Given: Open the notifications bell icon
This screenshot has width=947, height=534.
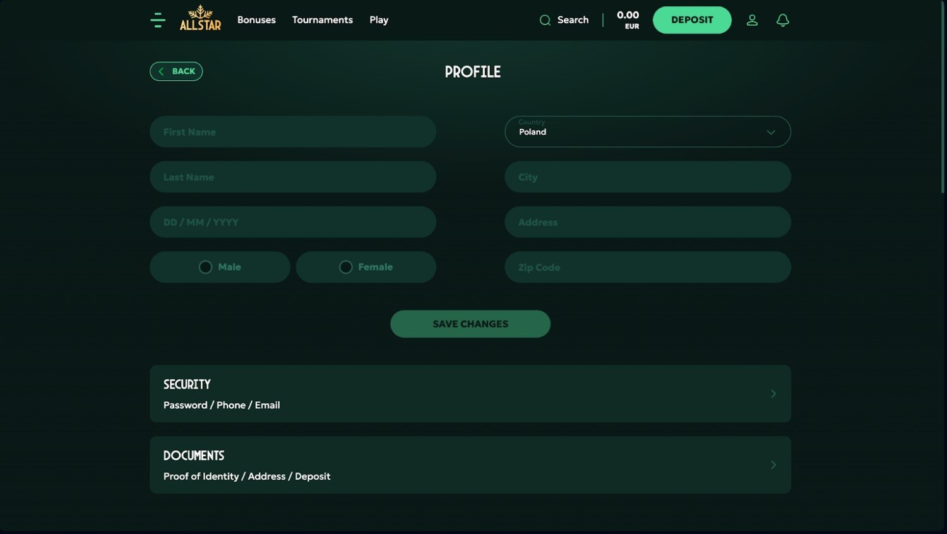Looking at the screenshot, I should pos(783,20).
